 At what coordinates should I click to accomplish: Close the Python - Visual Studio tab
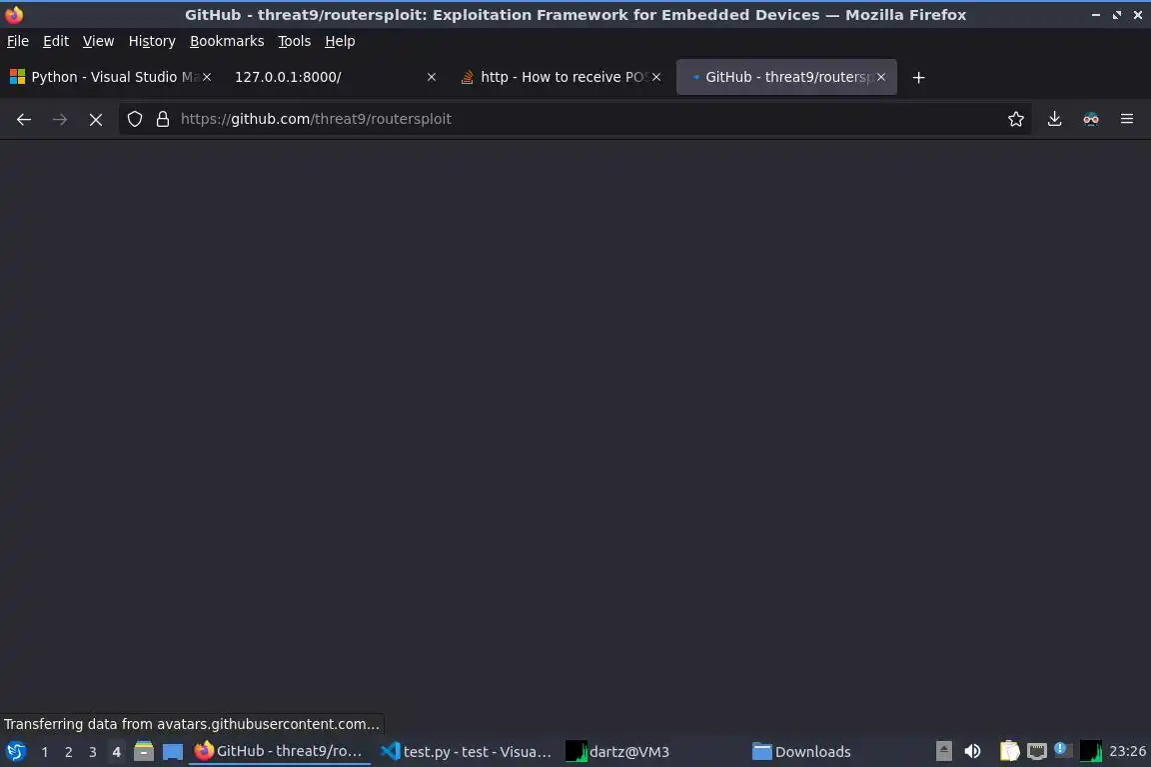(x=207, y=77)
